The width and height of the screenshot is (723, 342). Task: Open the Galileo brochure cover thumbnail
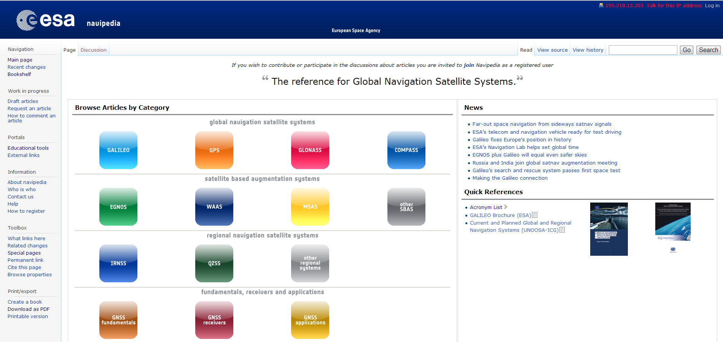coord(609,229)
